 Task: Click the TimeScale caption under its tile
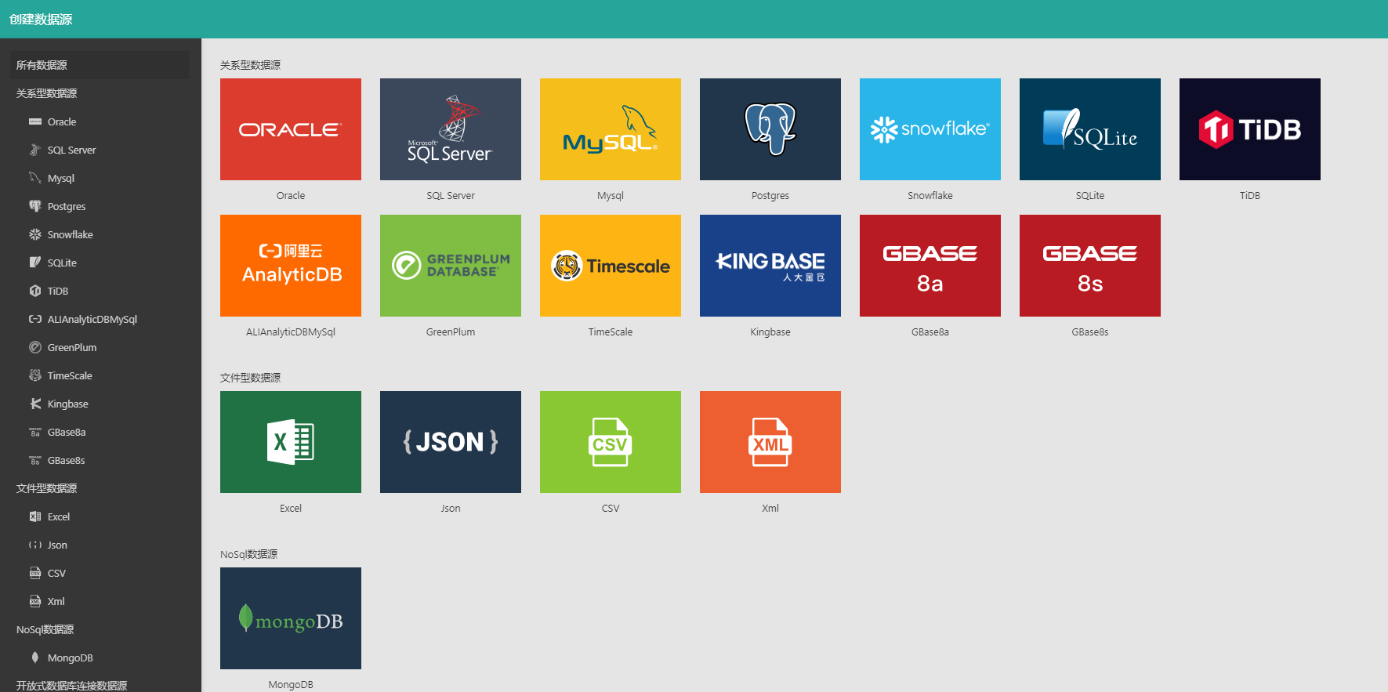611,332
